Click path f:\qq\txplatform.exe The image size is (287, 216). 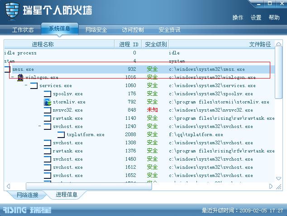click(196, 135)
